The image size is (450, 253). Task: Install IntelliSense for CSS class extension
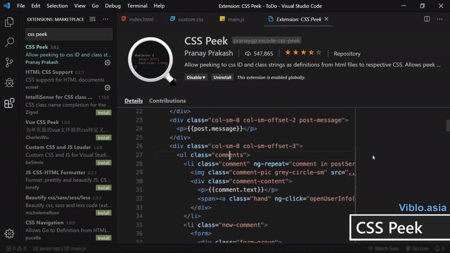coord(104,112)
